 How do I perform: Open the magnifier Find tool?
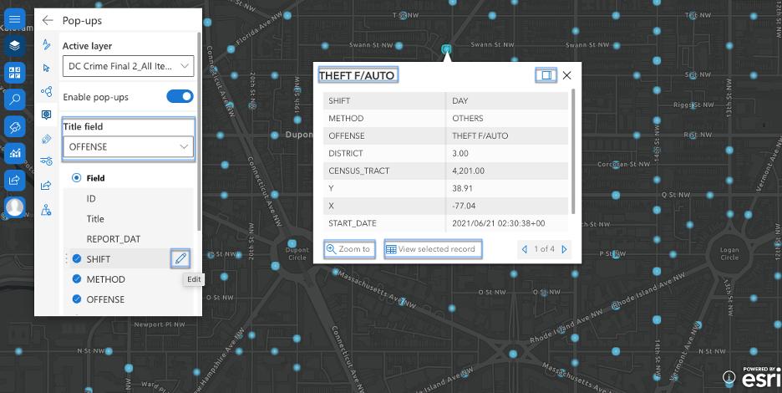(x=14, y=100)
